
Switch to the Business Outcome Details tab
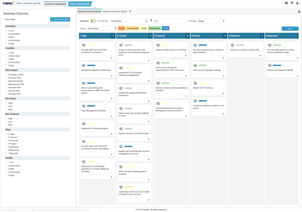pyautogui.click(x=115, y=11)
